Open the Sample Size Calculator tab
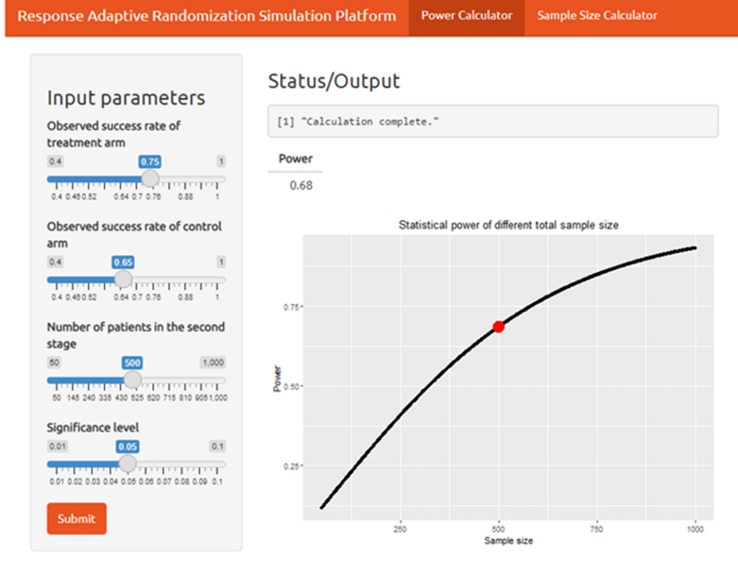This screenshot has width=738, height=574. [597, 16]
